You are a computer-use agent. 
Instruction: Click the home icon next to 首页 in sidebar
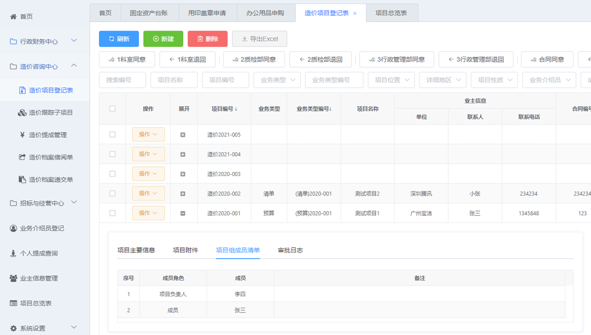coord(13,17)
